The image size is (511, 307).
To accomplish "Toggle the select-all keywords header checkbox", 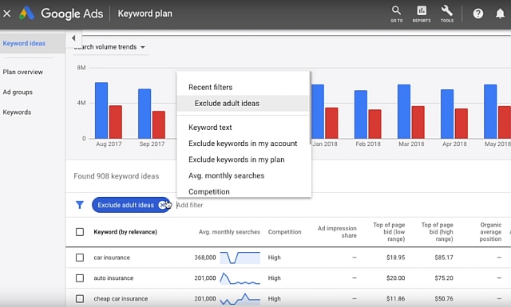I will point(80,232).
